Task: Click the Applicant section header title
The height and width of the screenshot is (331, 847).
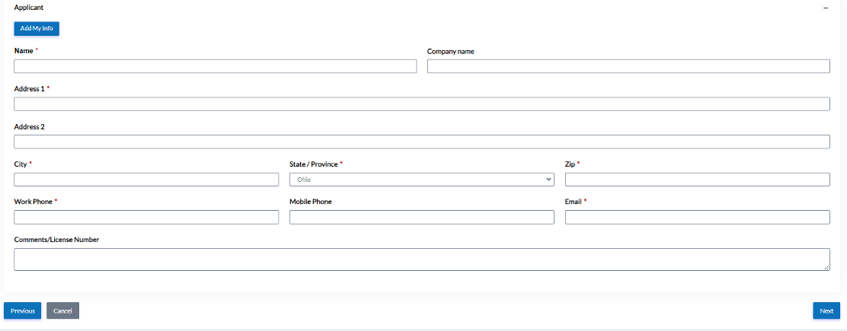Action: [x=29, y=7]
